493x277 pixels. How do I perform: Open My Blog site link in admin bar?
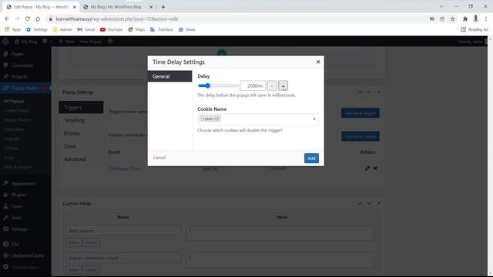point(25,42)
